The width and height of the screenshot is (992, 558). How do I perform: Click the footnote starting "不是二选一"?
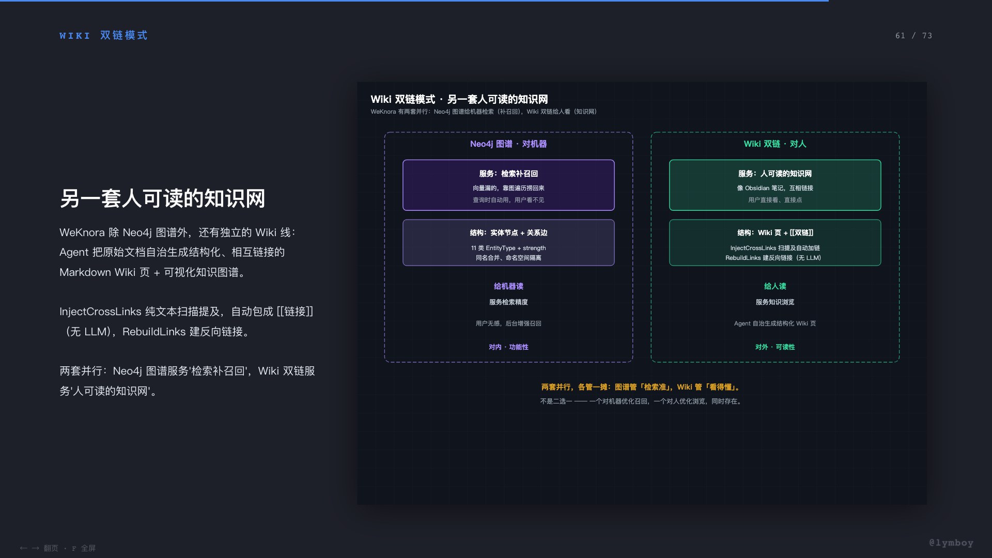coord(642,401)
